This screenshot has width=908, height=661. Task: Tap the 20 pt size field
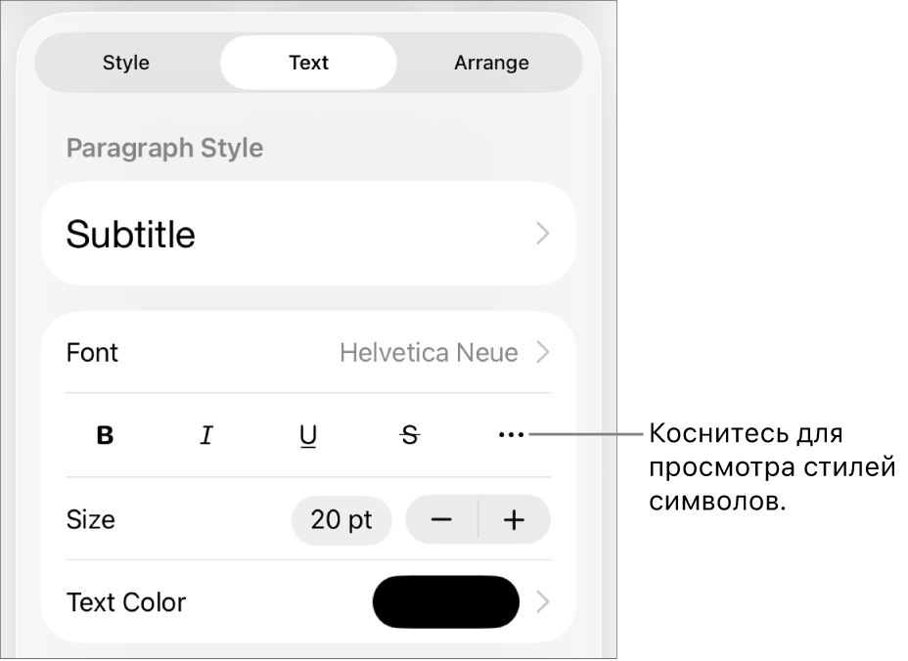tap(341, 520)
